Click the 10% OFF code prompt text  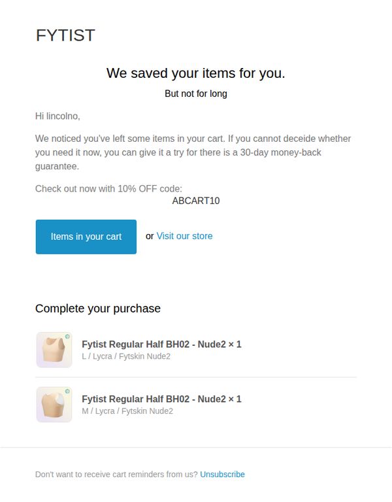pyautogui.click(x=109, y=188)
